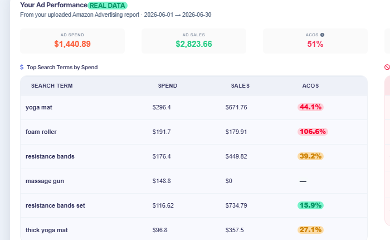Image resolution: width=390 pixels, height=240 pixels.
Task: Click the 15.9% ACOS badge
Action: click(310, 205)
